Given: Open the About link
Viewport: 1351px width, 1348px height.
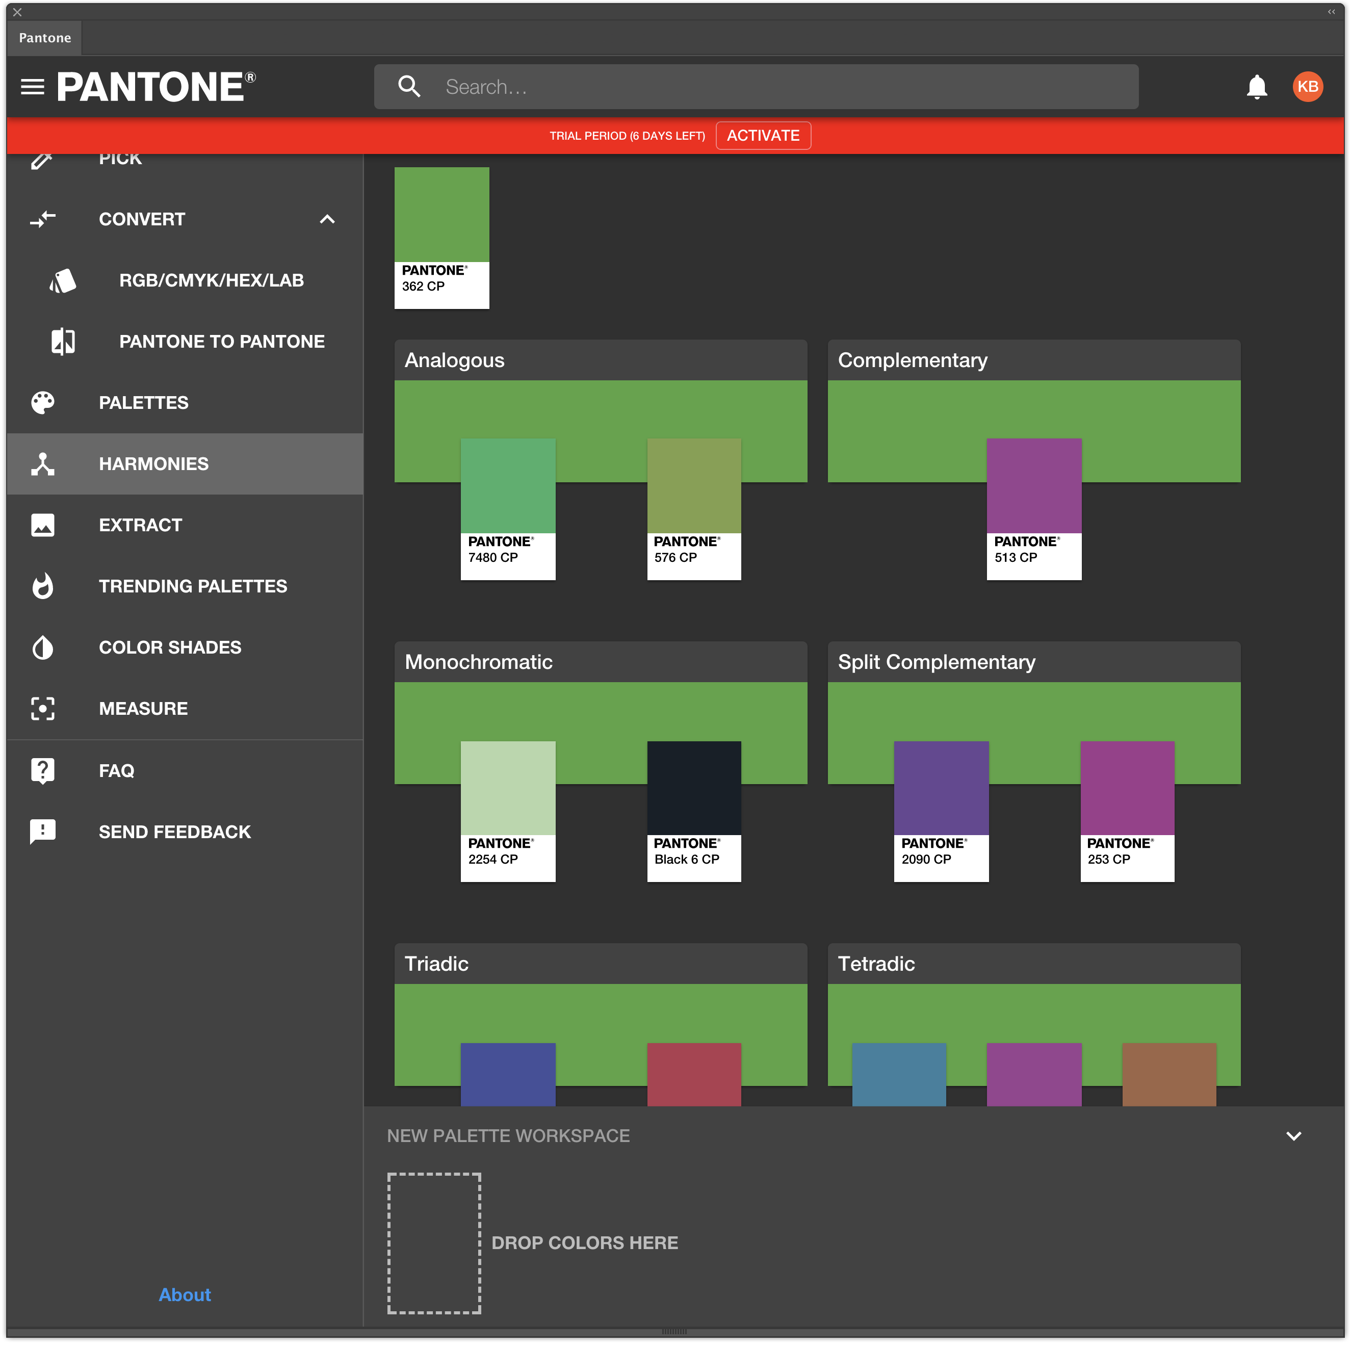Looking at the screenshot, I should [185, 1295].
